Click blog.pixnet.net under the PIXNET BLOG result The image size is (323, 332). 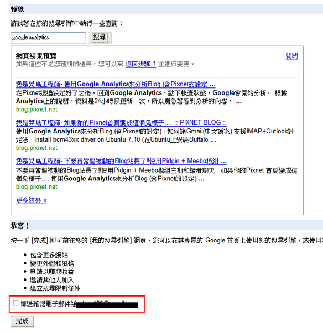click(x=37, y=148)
